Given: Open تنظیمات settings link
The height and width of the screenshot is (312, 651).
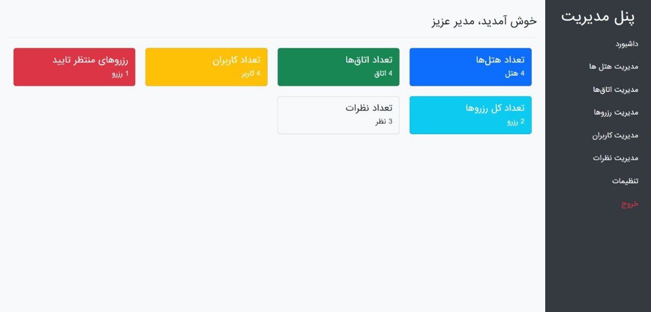Looking at the screenshot, I should coord(625,181).
